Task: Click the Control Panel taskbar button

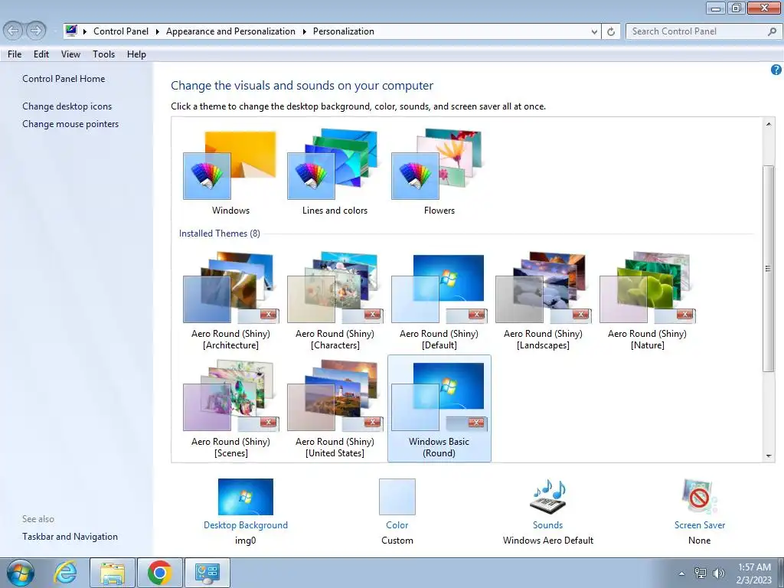Action: pyautogui.click(x=207, y=573)
